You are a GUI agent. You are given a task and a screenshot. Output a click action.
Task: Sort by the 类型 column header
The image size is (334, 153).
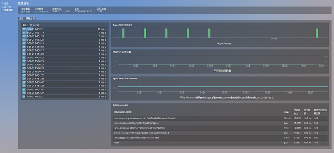(286, 112)
